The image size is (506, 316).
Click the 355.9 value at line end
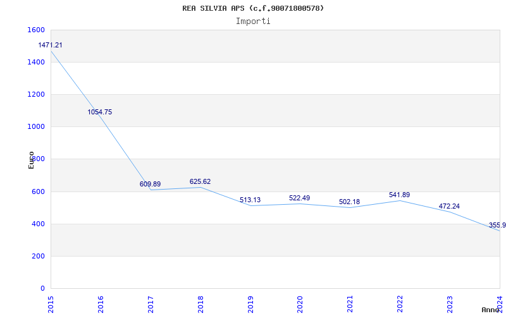[x=497, y=225]
